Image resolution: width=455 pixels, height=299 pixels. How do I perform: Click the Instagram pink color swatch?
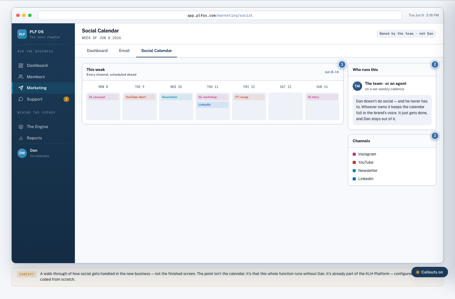tap(354, 154)
